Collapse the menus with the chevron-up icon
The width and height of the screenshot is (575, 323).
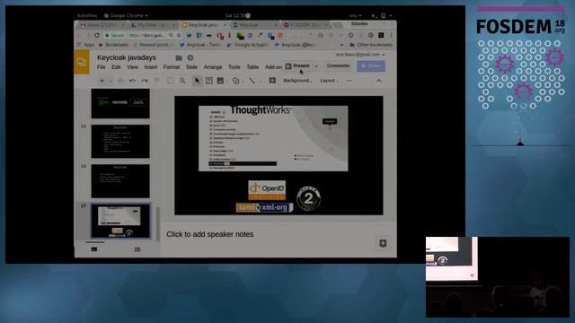click(379, 81)
